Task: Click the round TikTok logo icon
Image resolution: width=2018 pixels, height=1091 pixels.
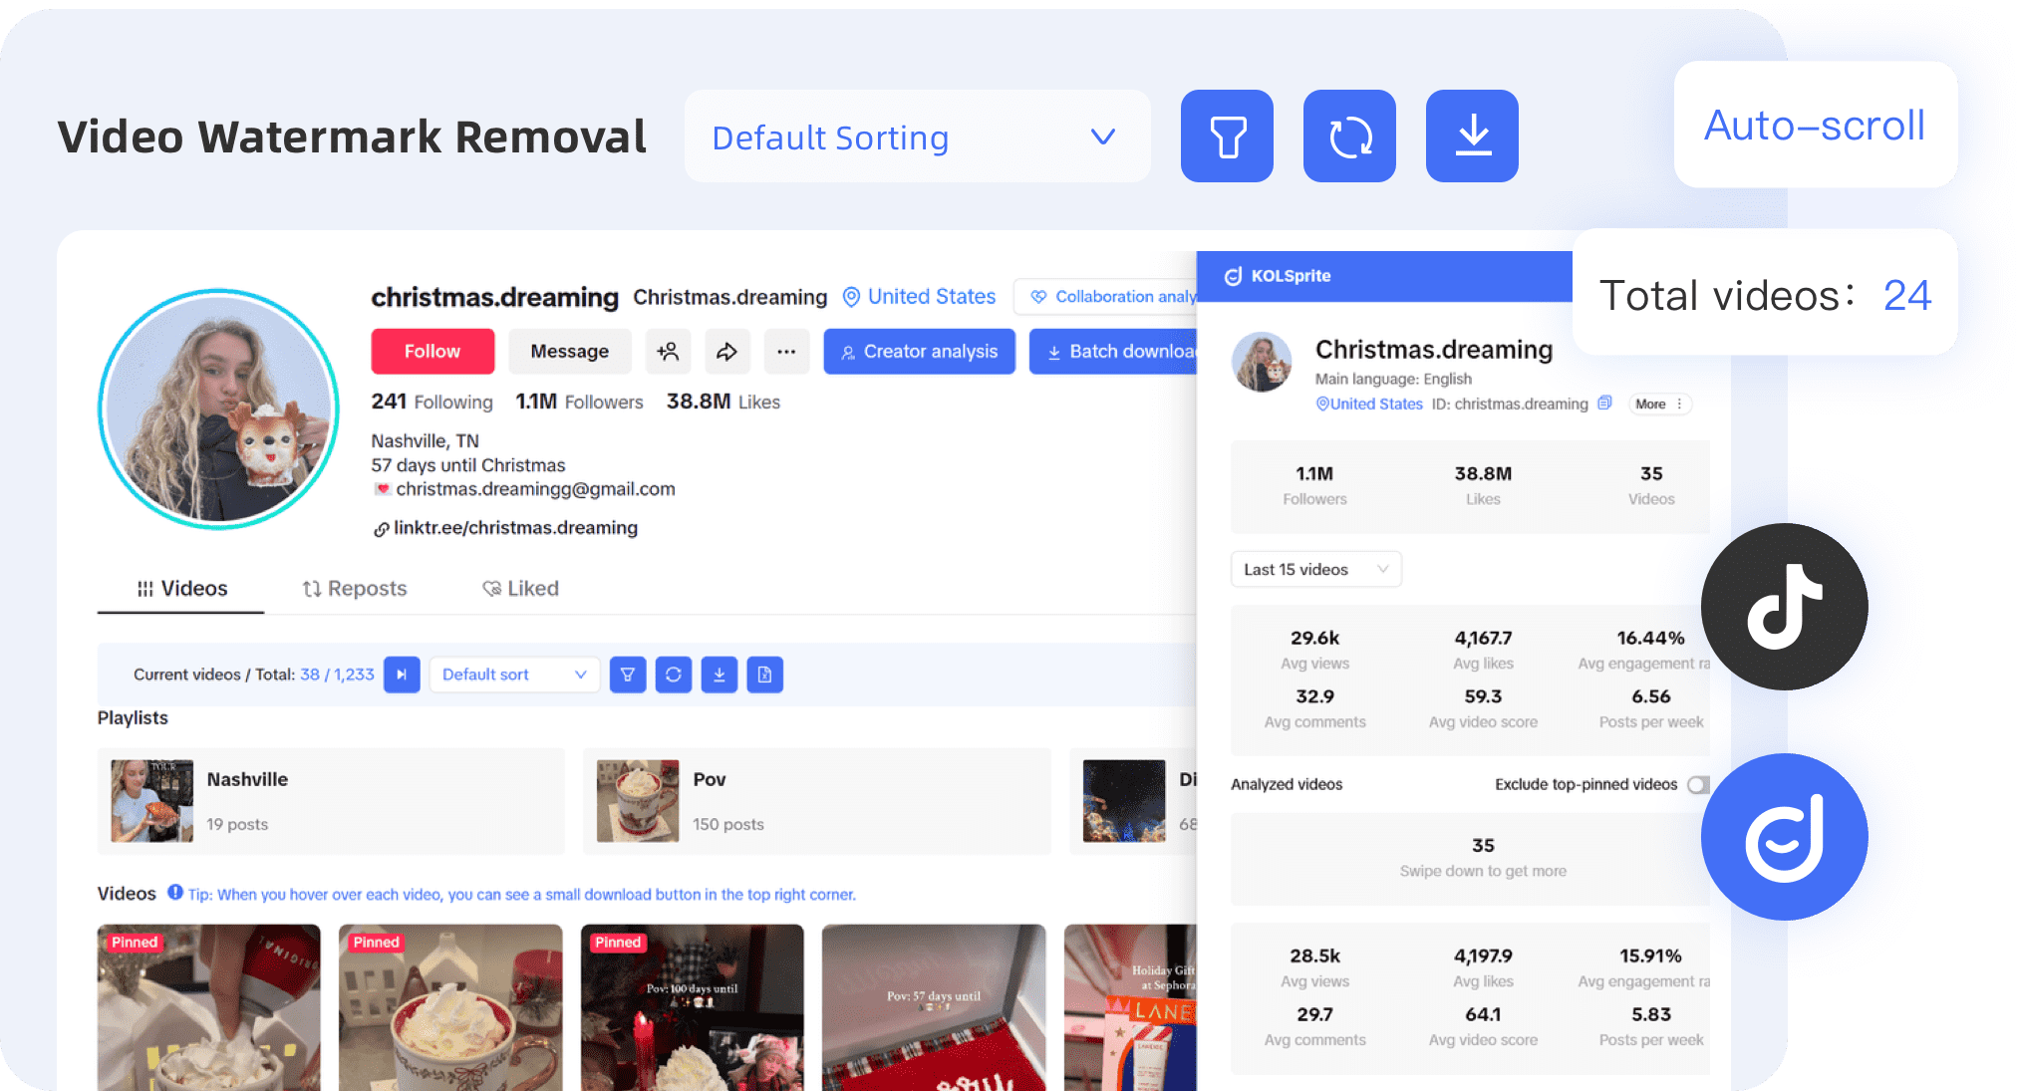Action: (x=1784, y=607)
